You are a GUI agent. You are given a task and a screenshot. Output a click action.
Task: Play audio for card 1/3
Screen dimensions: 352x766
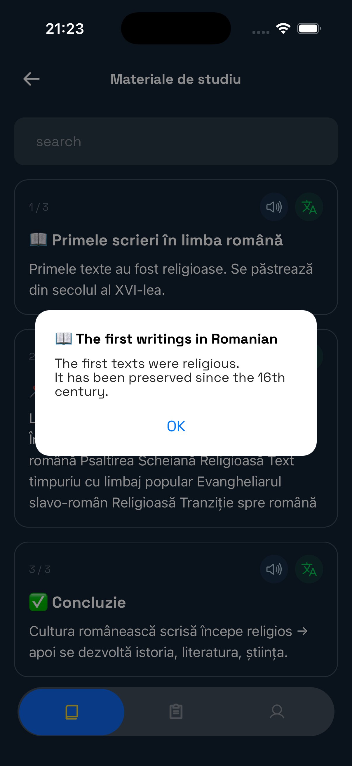(274, 207)
